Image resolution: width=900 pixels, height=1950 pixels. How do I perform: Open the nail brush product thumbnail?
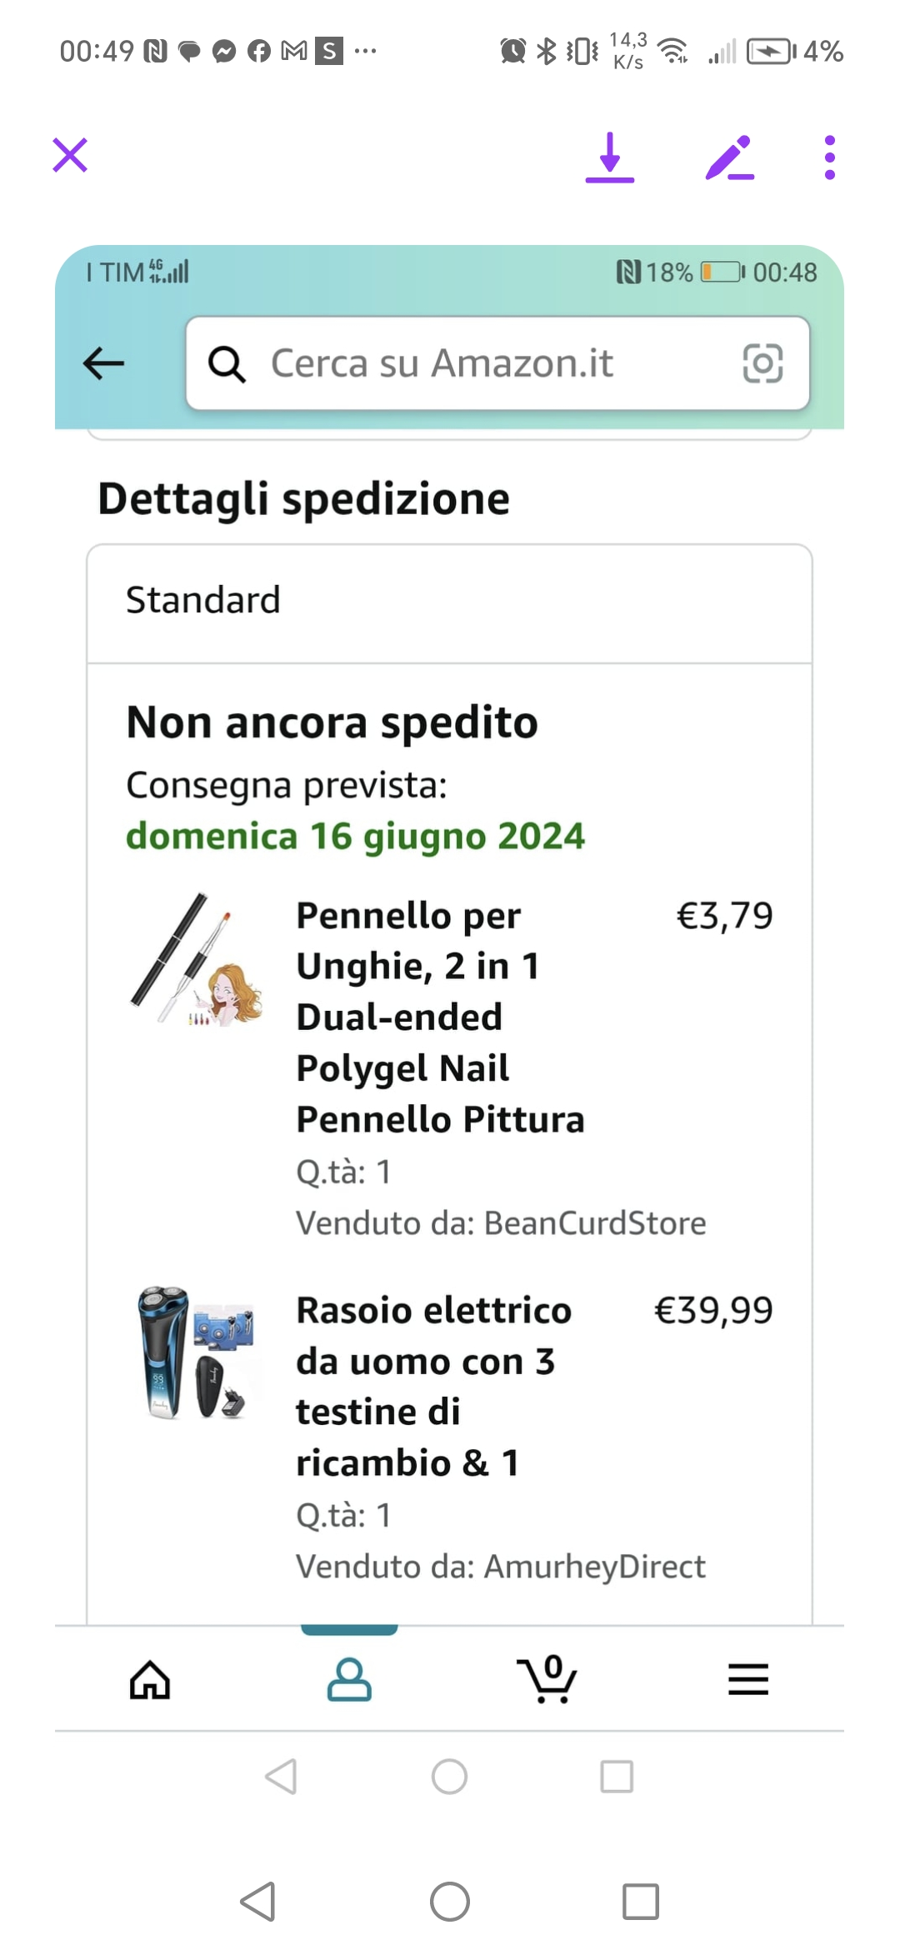[197, 959]
